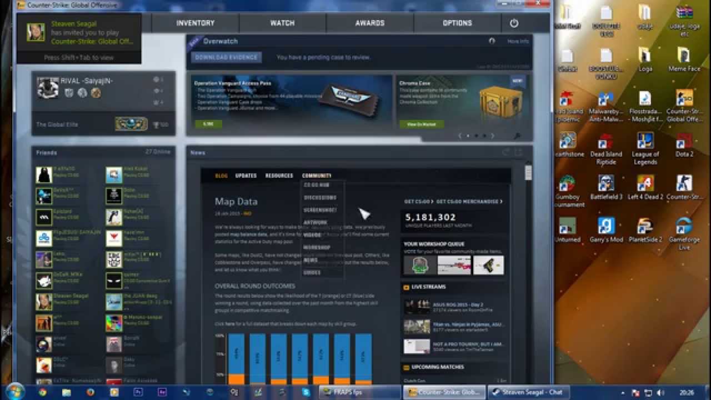
Task: Open Left 4 Dead 2 desktop shortcut
Action: 645,188
